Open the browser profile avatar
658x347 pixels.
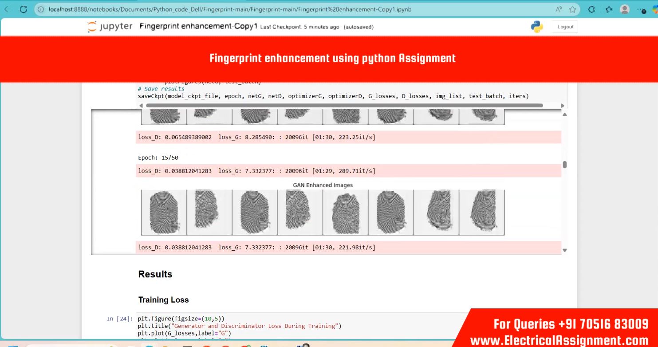click(625, 9)
